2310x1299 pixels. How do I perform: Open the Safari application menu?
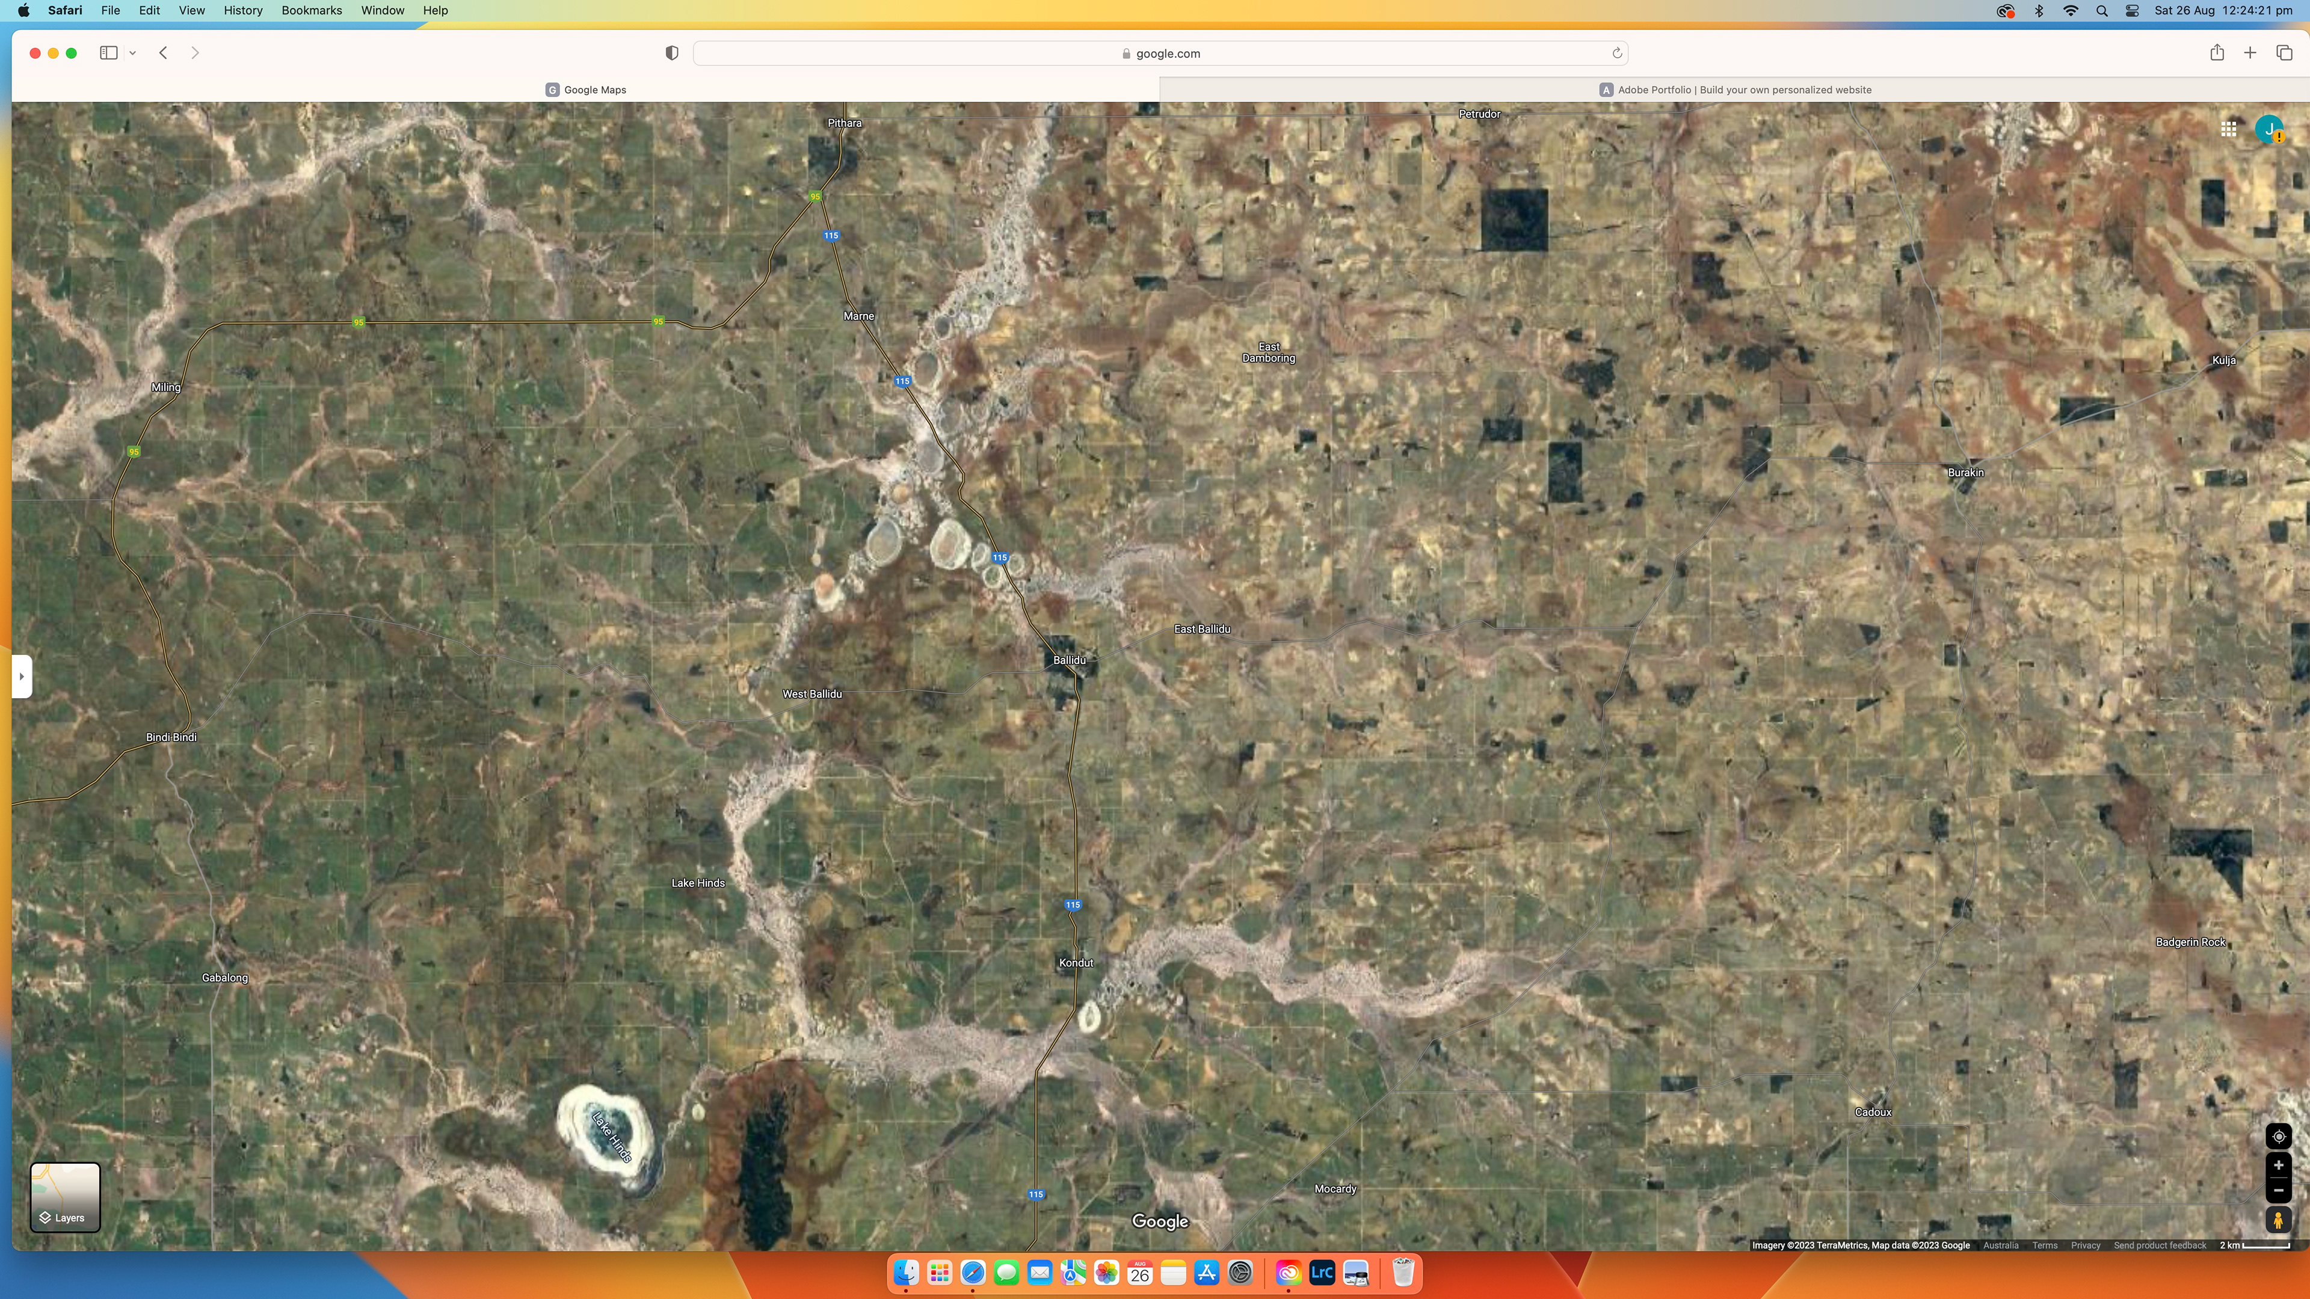[x=66, y=11]
